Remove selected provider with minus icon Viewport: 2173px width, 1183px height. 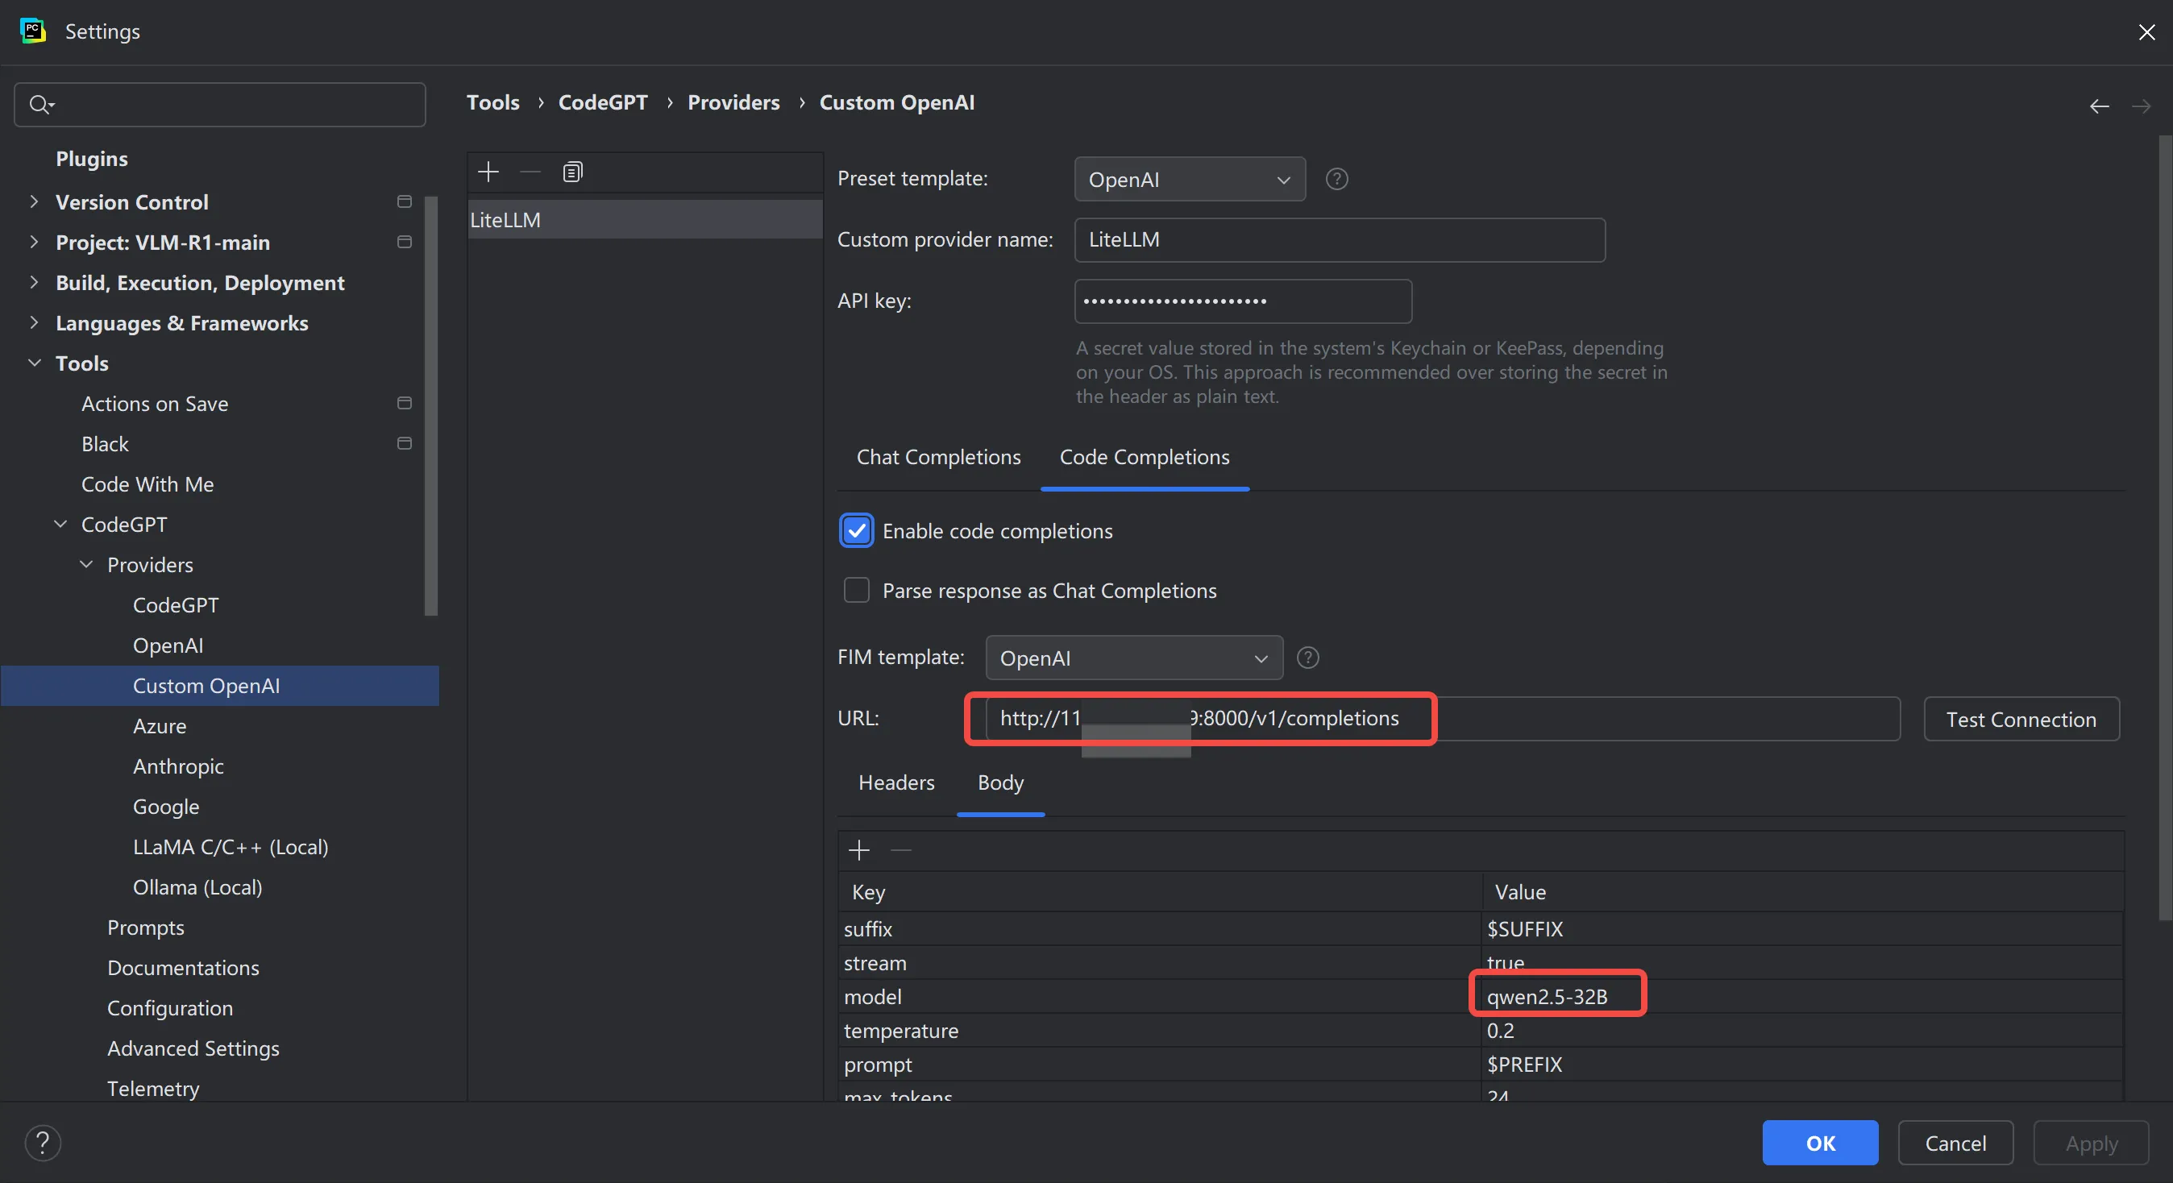click(530, 172)
